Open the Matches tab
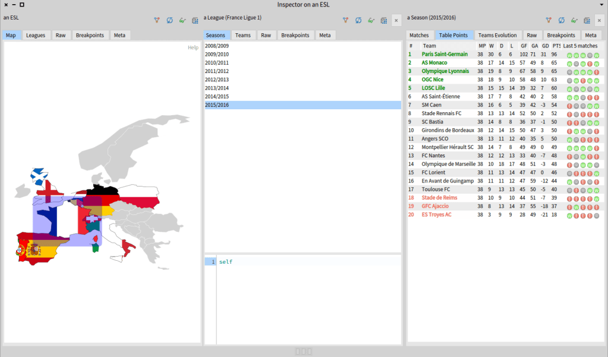 coord(419,35)
